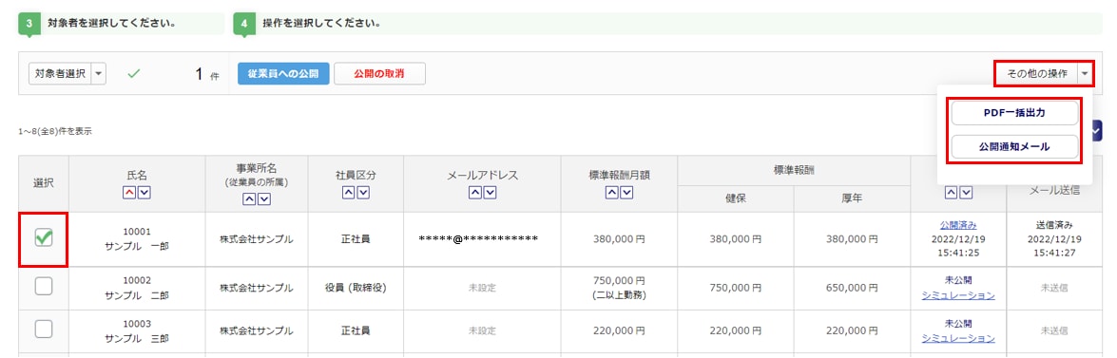Uncheck the checkbox for サンプル 一郎
Image resolution: width=1117 pixels, height=358 pixels.
pos(44,239)
